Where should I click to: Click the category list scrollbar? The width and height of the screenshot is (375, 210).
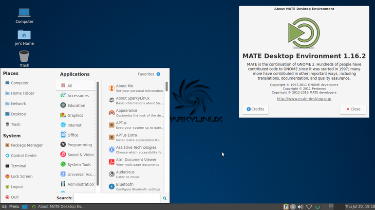click(x=97, y=134)
